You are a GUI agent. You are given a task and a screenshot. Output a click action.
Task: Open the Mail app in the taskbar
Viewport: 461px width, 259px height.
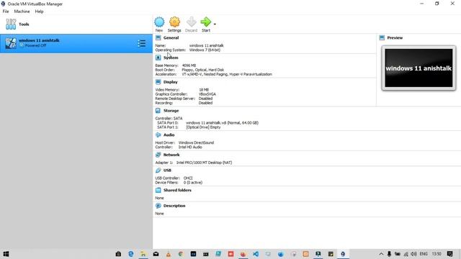pos(156,254)
